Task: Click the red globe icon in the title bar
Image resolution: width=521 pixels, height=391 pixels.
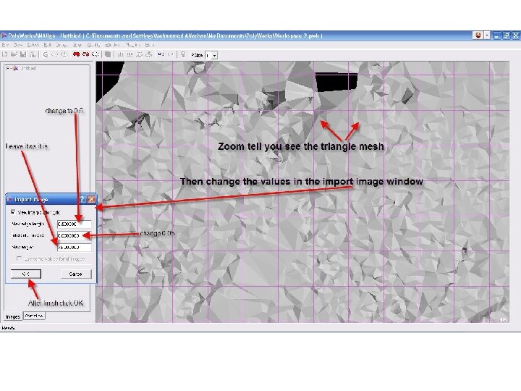Action: (478, 35)
